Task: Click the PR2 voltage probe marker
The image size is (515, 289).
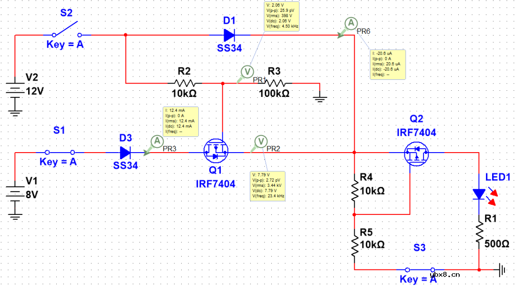Action: 260,141
